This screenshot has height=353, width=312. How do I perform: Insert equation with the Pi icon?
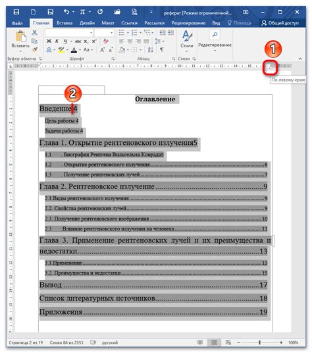click(82, 12)
